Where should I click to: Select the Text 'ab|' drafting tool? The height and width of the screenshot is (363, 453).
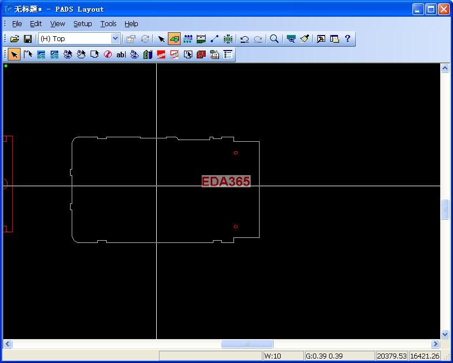[121, 54]
